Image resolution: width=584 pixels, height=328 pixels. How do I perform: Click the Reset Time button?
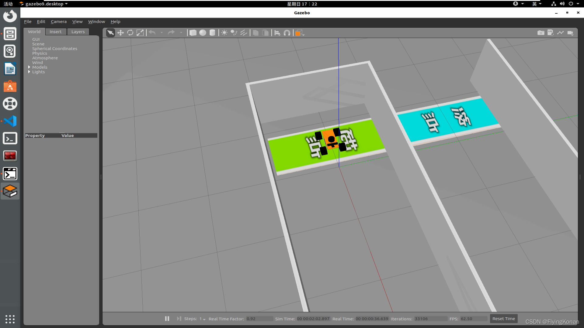pyautogui.click(x=503, y=319)
